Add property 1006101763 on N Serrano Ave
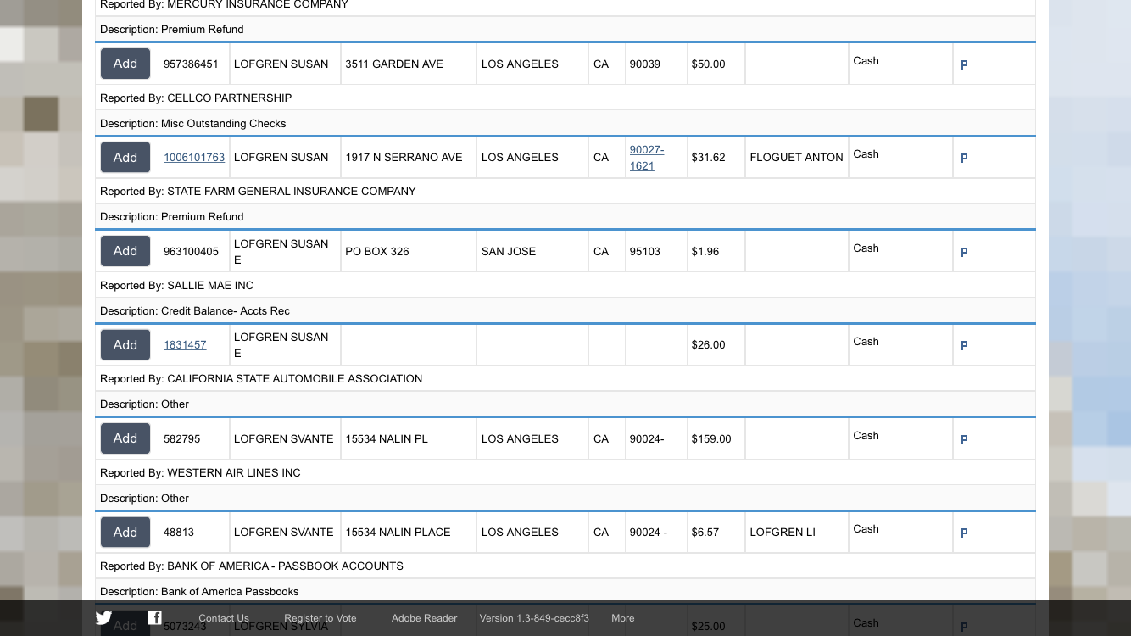The width and height of the screenshot is (1131, 636). (125, 157)
